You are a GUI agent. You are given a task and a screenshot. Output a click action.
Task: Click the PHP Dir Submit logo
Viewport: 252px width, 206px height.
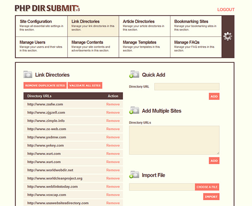click(47, 8)
